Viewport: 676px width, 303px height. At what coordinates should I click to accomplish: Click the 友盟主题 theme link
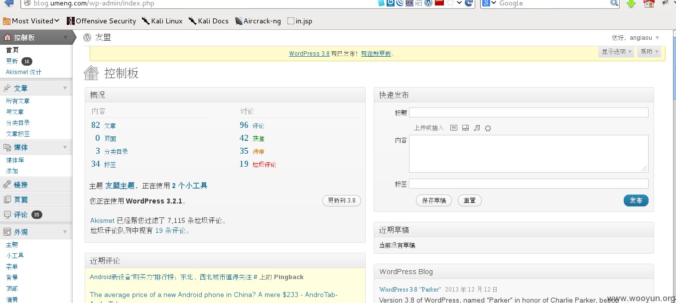coord(120,186)
